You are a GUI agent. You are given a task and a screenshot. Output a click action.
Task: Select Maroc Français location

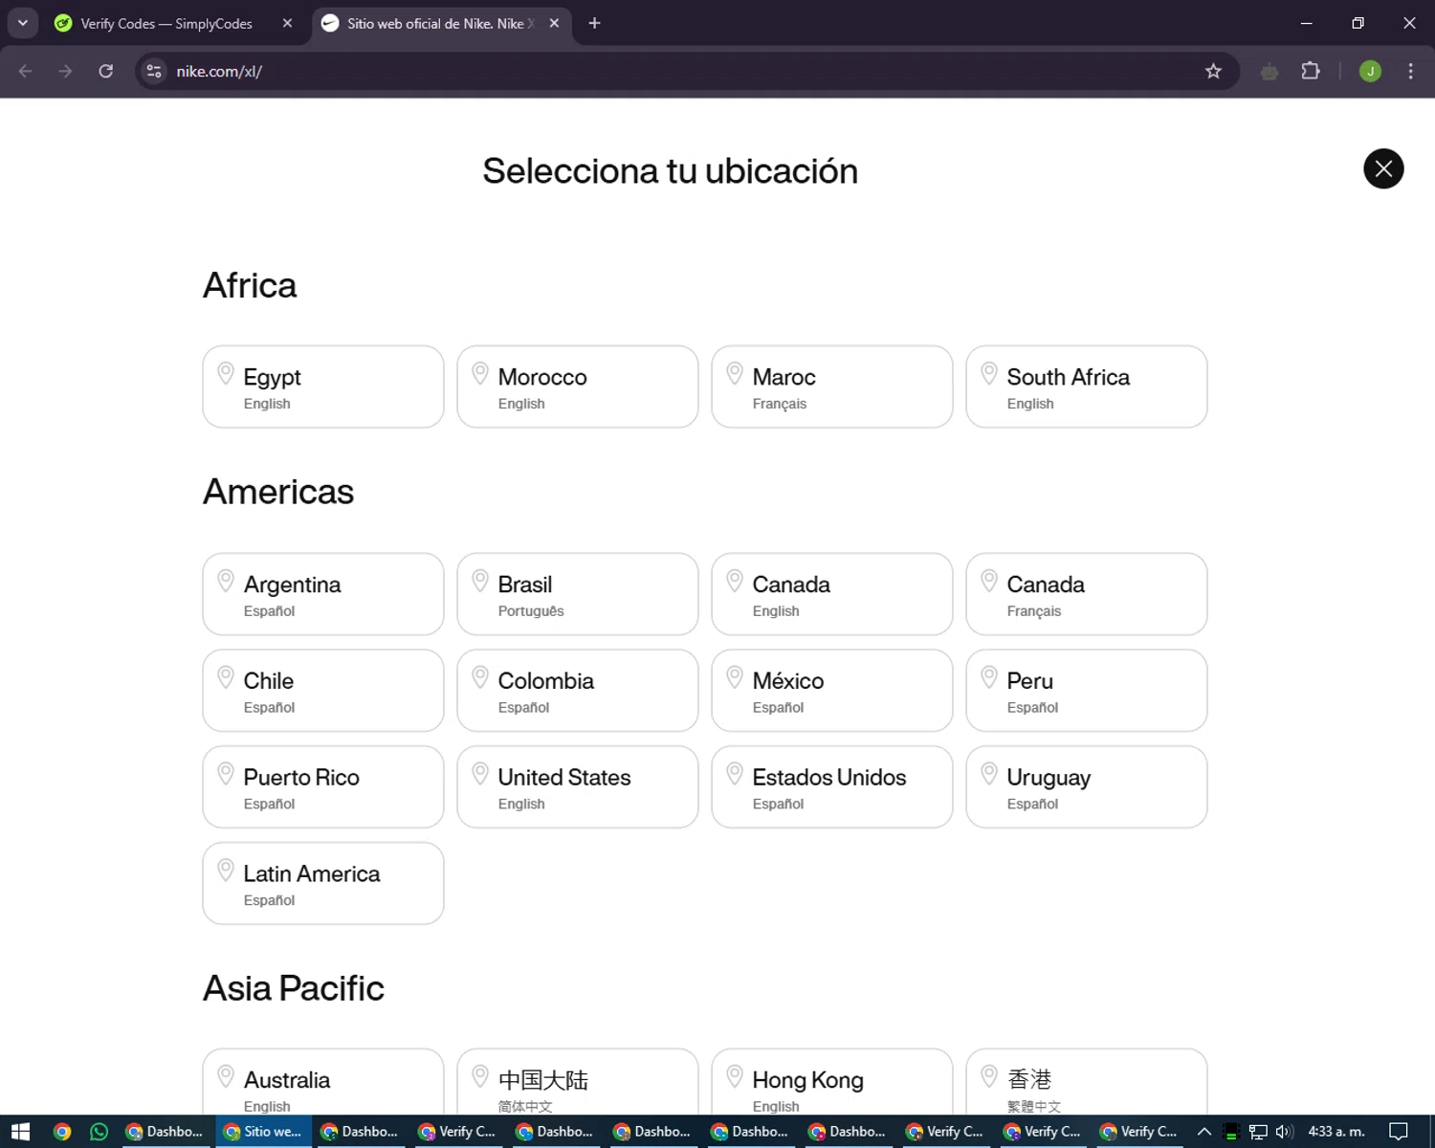pyautogui.click(x=832, y=386)
